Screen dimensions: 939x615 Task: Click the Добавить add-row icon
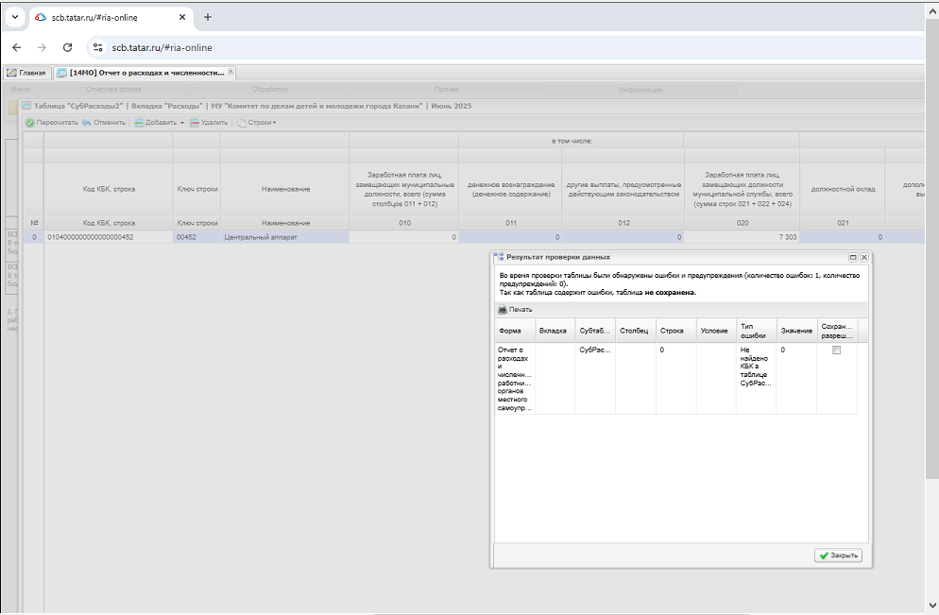[x=139, y=123]
